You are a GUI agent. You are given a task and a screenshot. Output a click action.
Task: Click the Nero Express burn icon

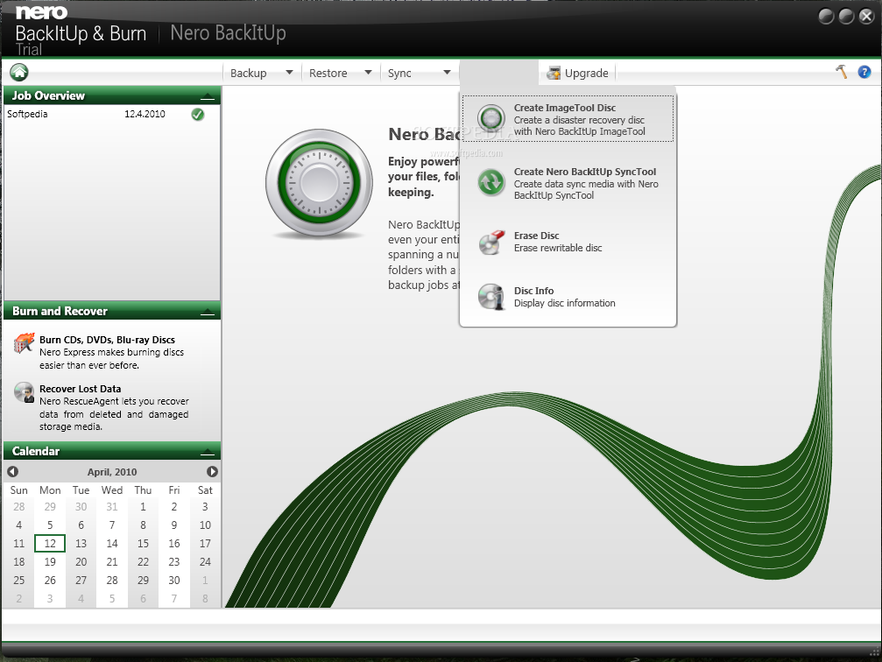point(25,342)
